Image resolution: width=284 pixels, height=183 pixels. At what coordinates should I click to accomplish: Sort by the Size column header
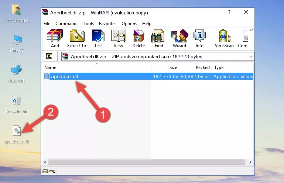click(165, 68)
